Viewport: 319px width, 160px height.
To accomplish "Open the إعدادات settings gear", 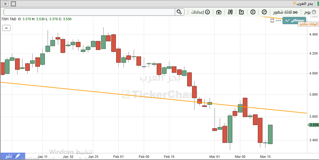I will click(200, 12).
